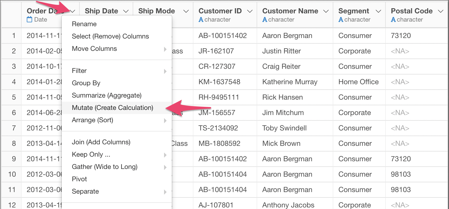Click the character type icon under Segment
The image size is (449, 209).
point(341,20)
